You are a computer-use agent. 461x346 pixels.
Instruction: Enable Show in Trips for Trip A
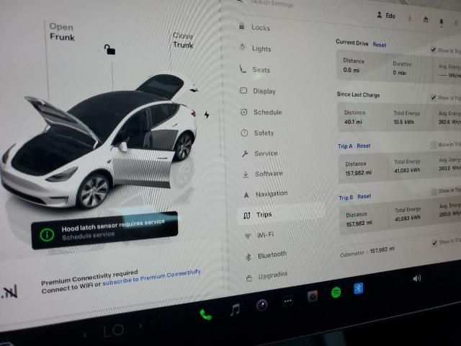(433, 145)
